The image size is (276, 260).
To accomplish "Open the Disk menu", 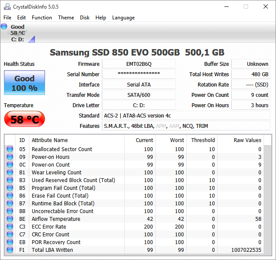I will tap(85, 18).
